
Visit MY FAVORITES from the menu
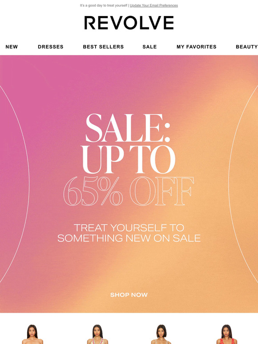pyautogui.click(x=197, y=47)
